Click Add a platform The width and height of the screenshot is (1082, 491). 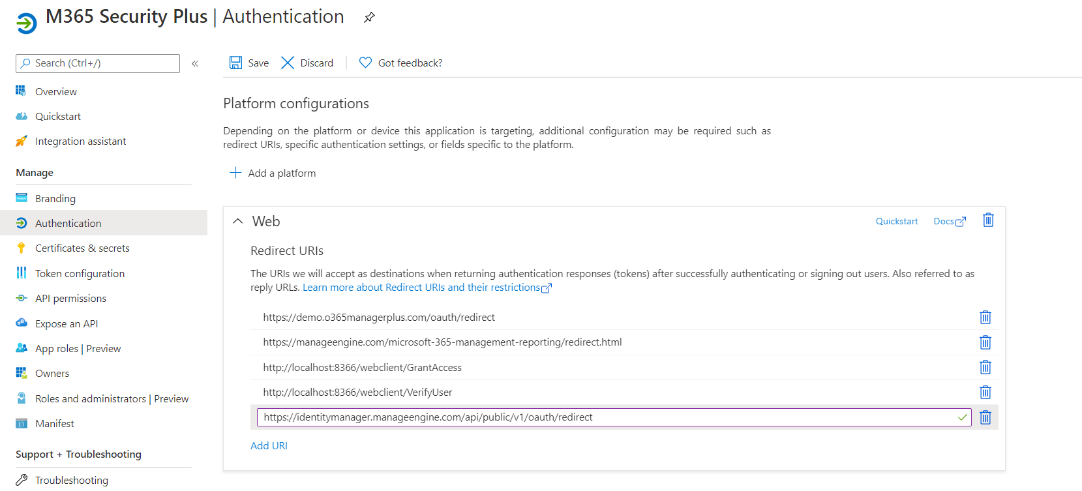coord(273,173)
